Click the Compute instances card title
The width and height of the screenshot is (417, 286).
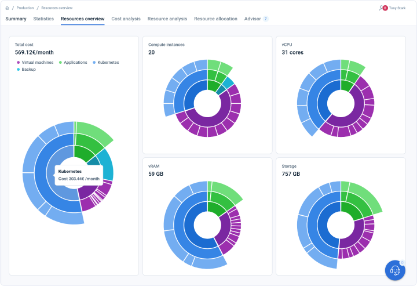tap(166, 45)
